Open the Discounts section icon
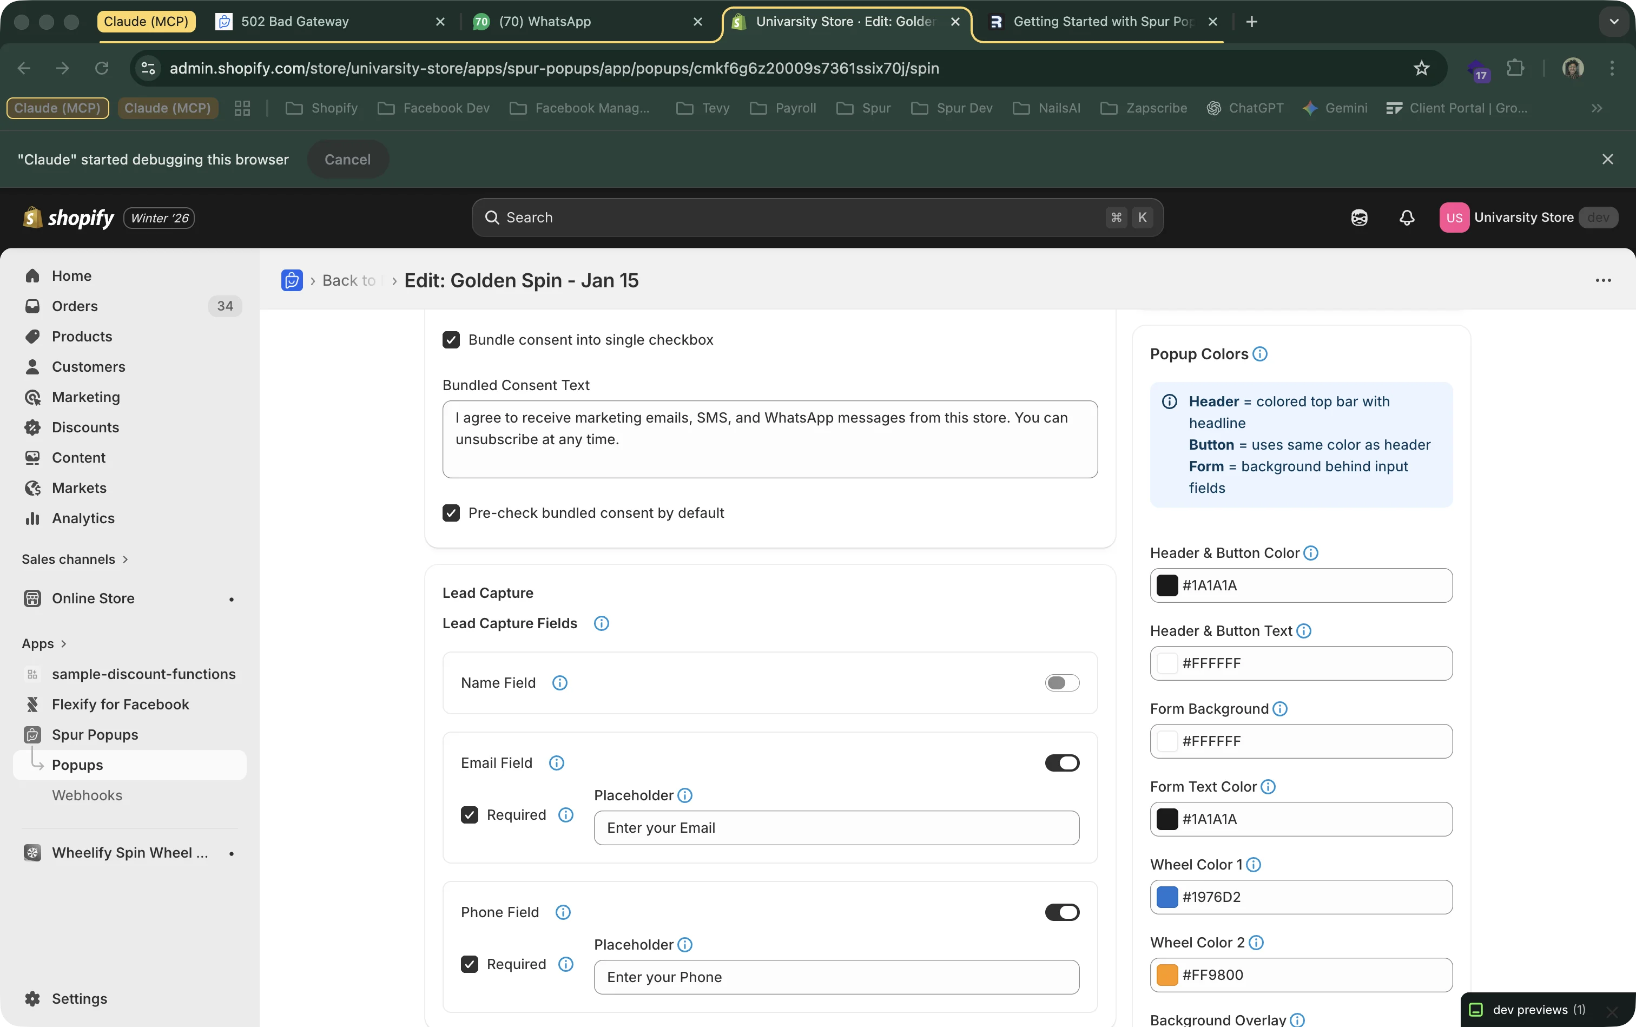Screen dimensions: 1636x1027 click(32, 427)
